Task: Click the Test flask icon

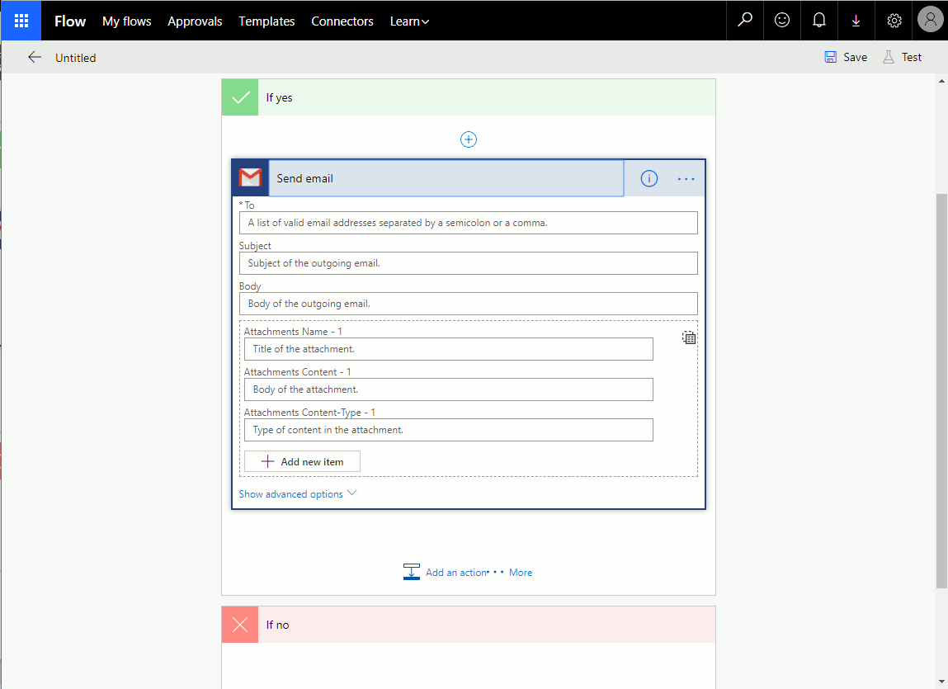Action: [x=888, y=57]
